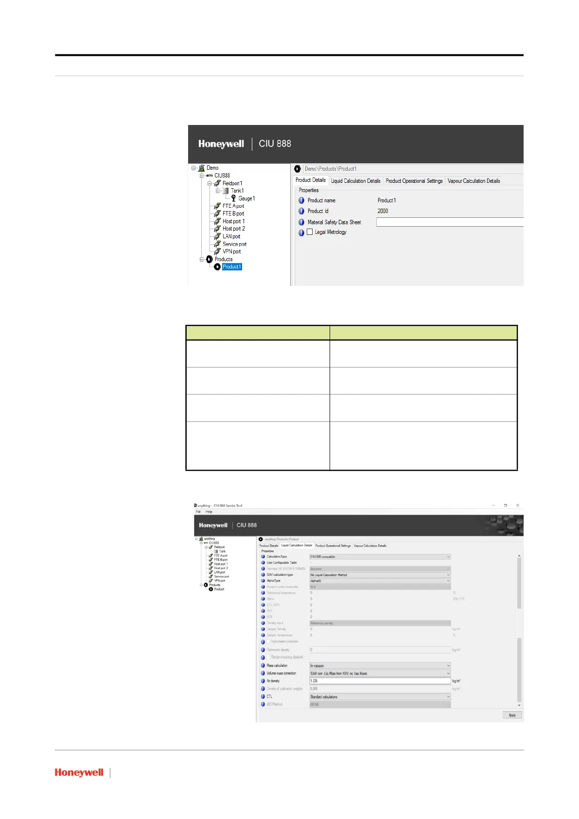
Task: Click the LAN port icon in Demo tree
Action: [x=217, y=236]
